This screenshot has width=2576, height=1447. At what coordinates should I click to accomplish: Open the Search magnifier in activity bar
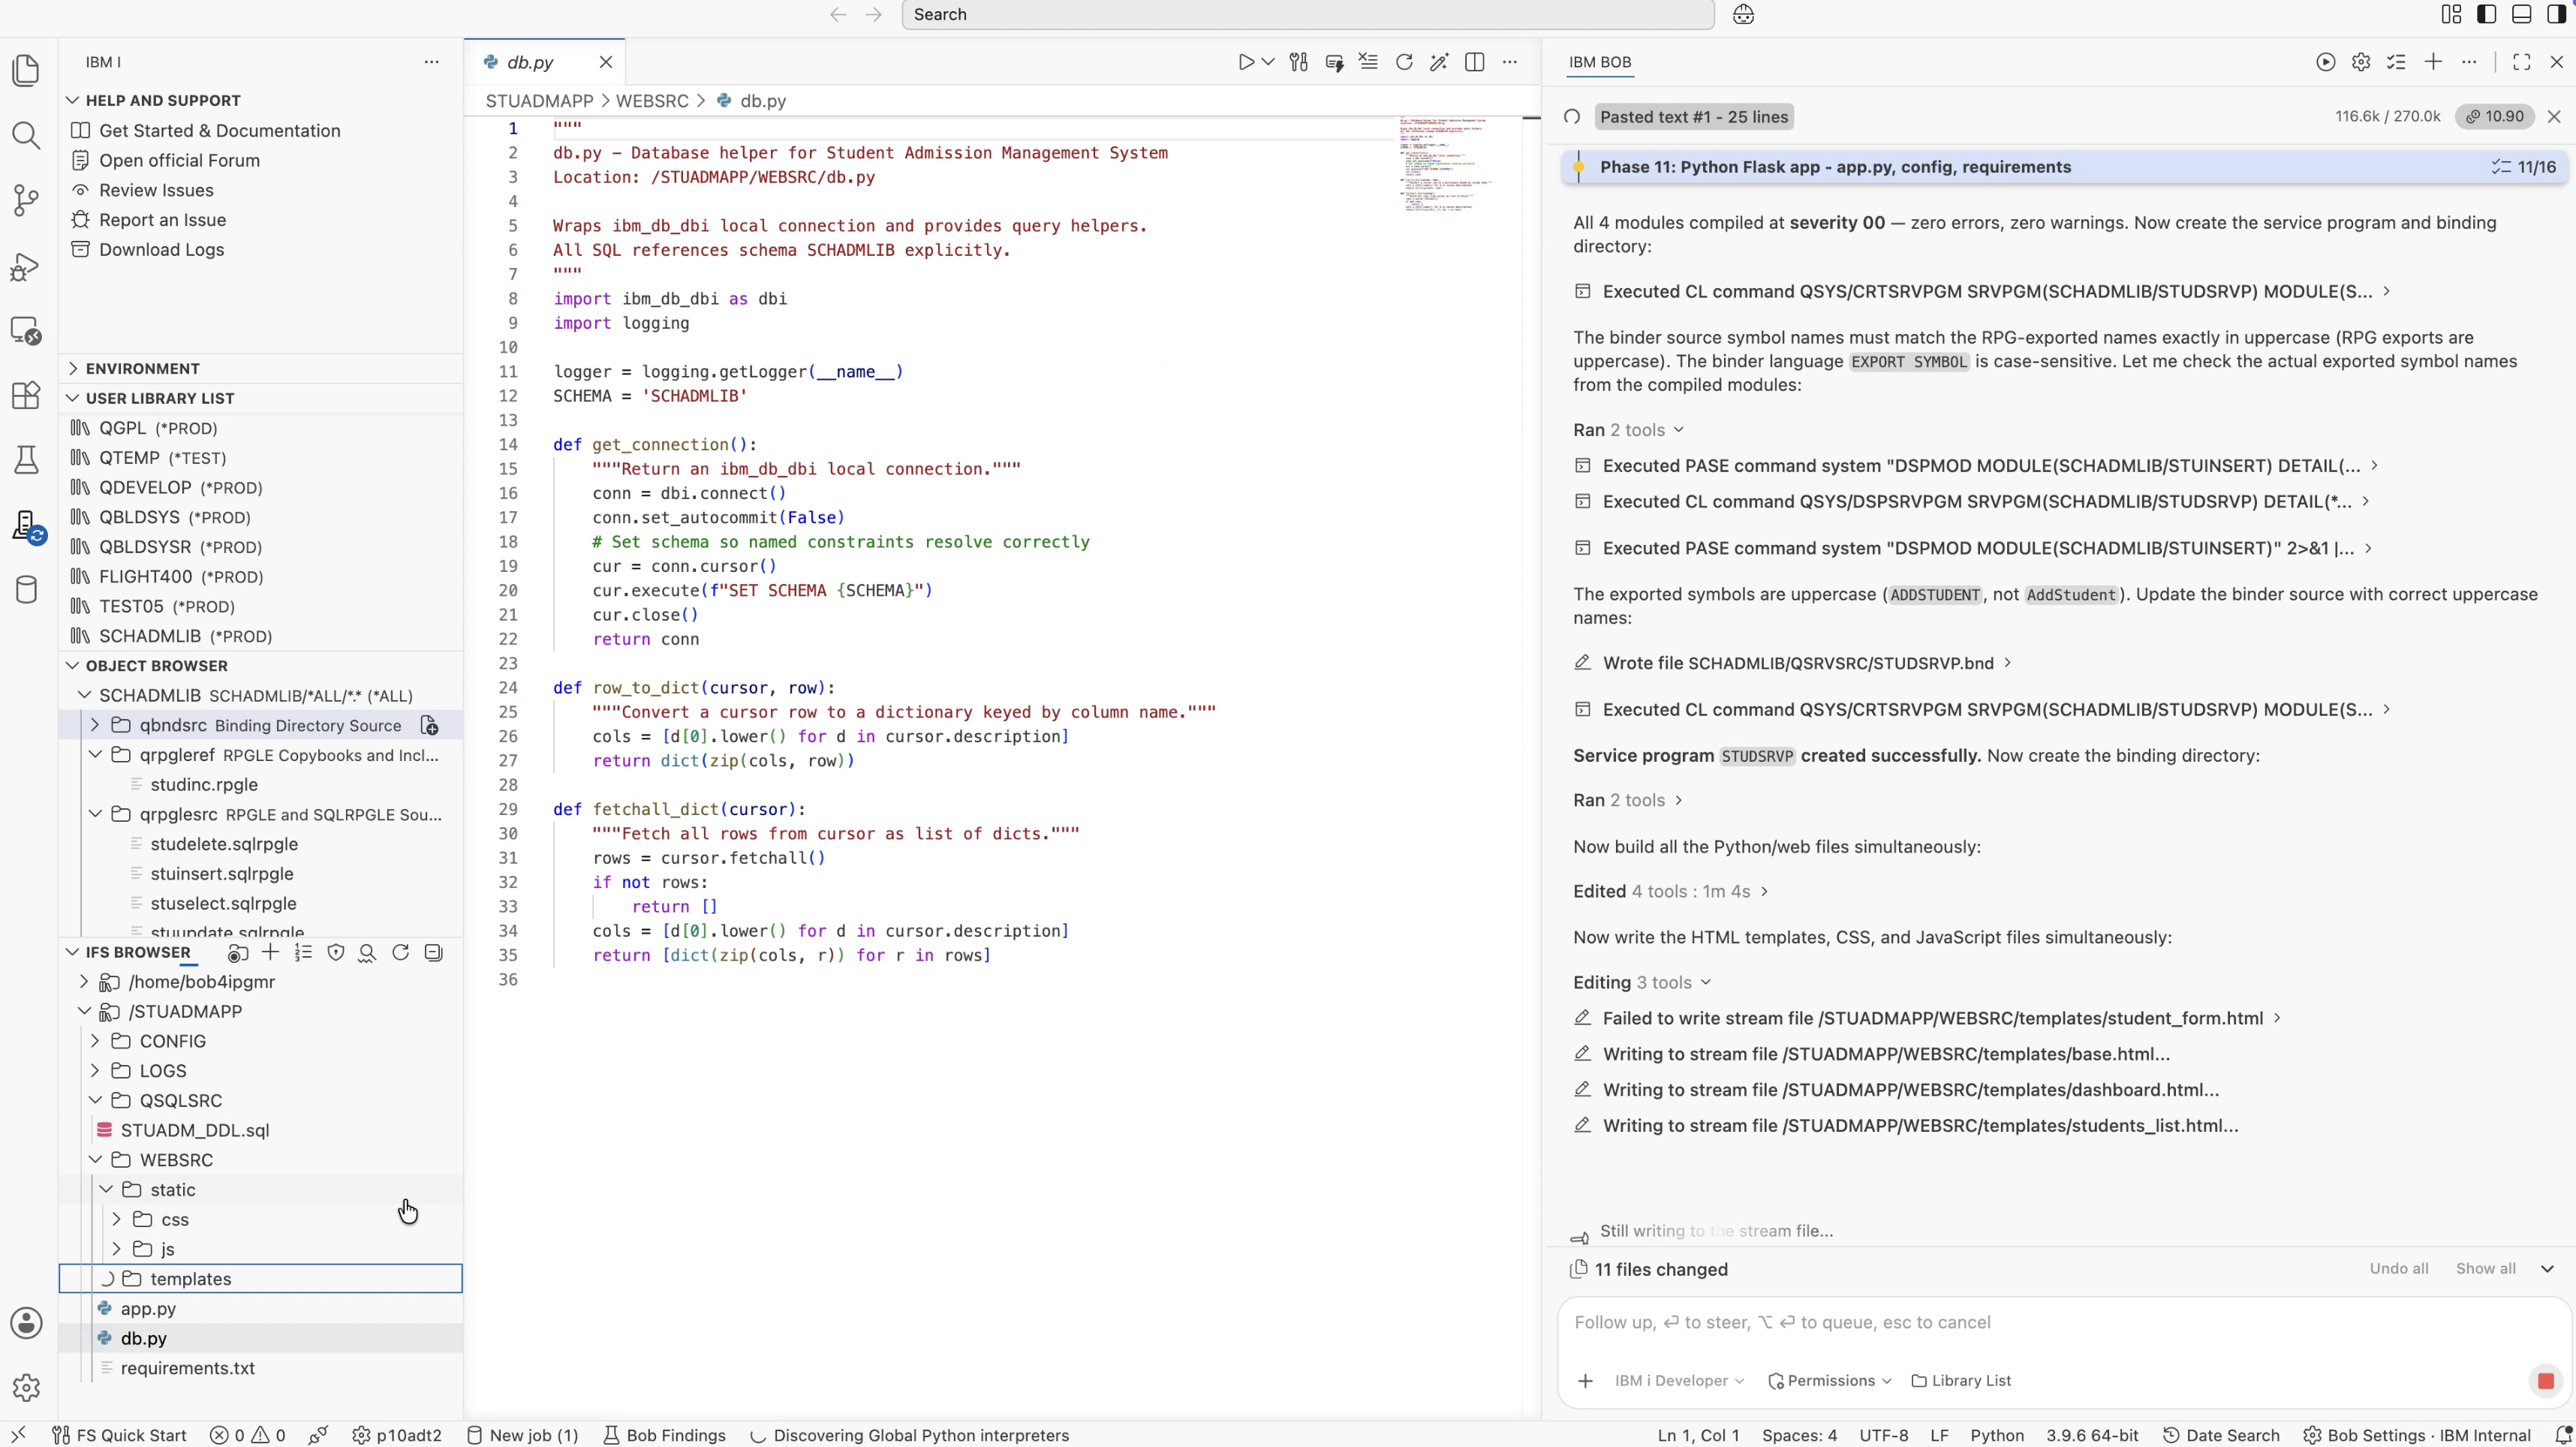click(x=26, y=135)
